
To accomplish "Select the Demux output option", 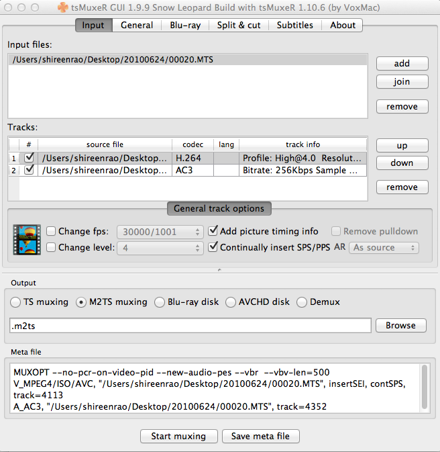I will click(302, 302).
